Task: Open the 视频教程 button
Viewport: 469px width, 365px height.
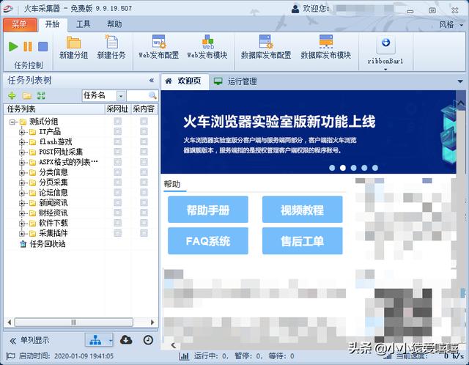Action: (x=303, y=210)
